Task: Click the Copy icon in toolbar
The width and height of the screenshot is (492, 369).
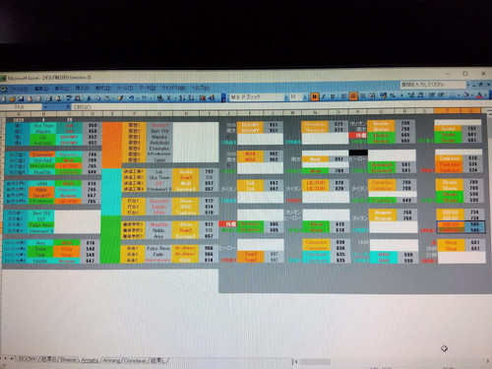Action: [97, 98]
